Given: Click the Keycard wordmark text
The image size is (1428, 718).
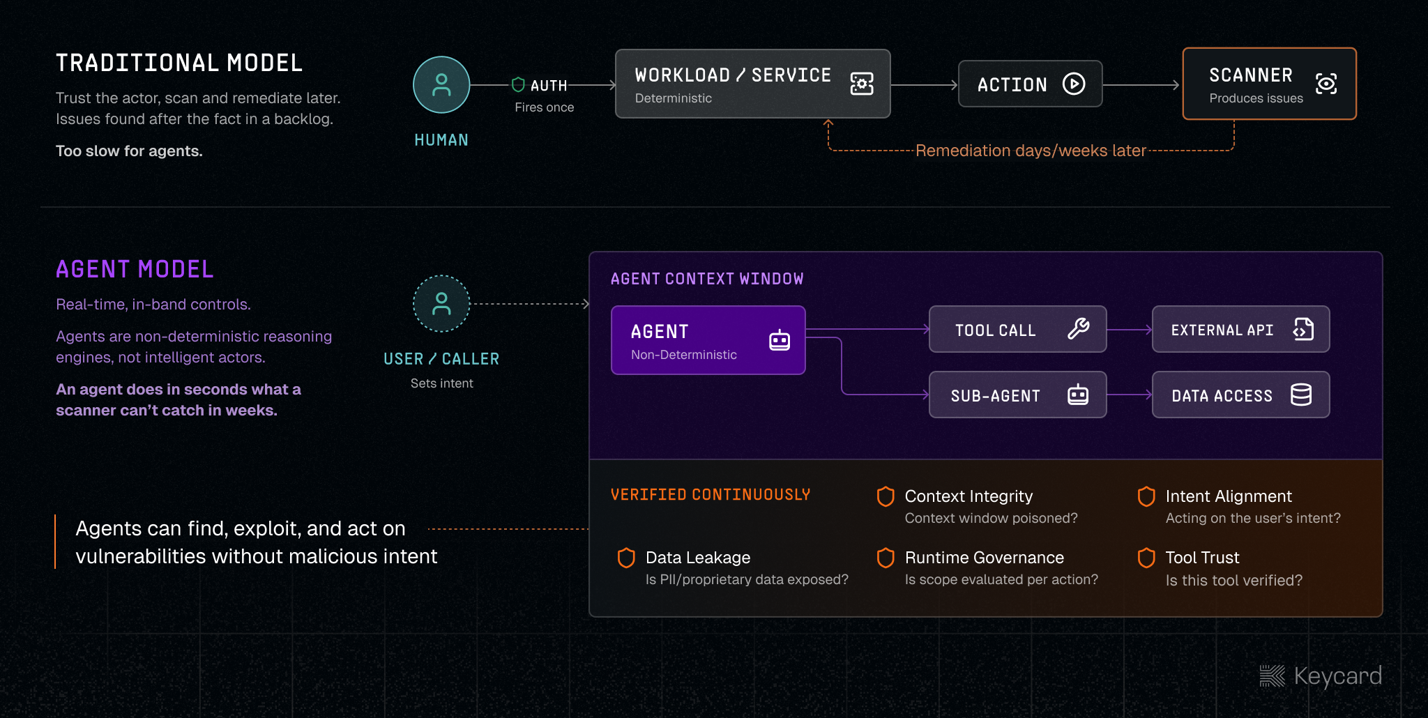Looking at the screenshot, I should pyautogui.click(x=1337, y=676).
